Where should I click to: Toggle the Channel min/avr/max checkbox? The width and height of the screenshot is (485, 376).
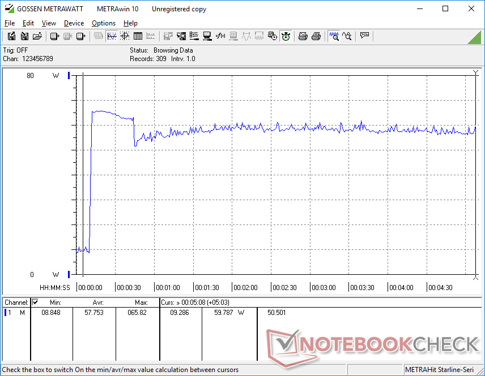click(35, 302)
